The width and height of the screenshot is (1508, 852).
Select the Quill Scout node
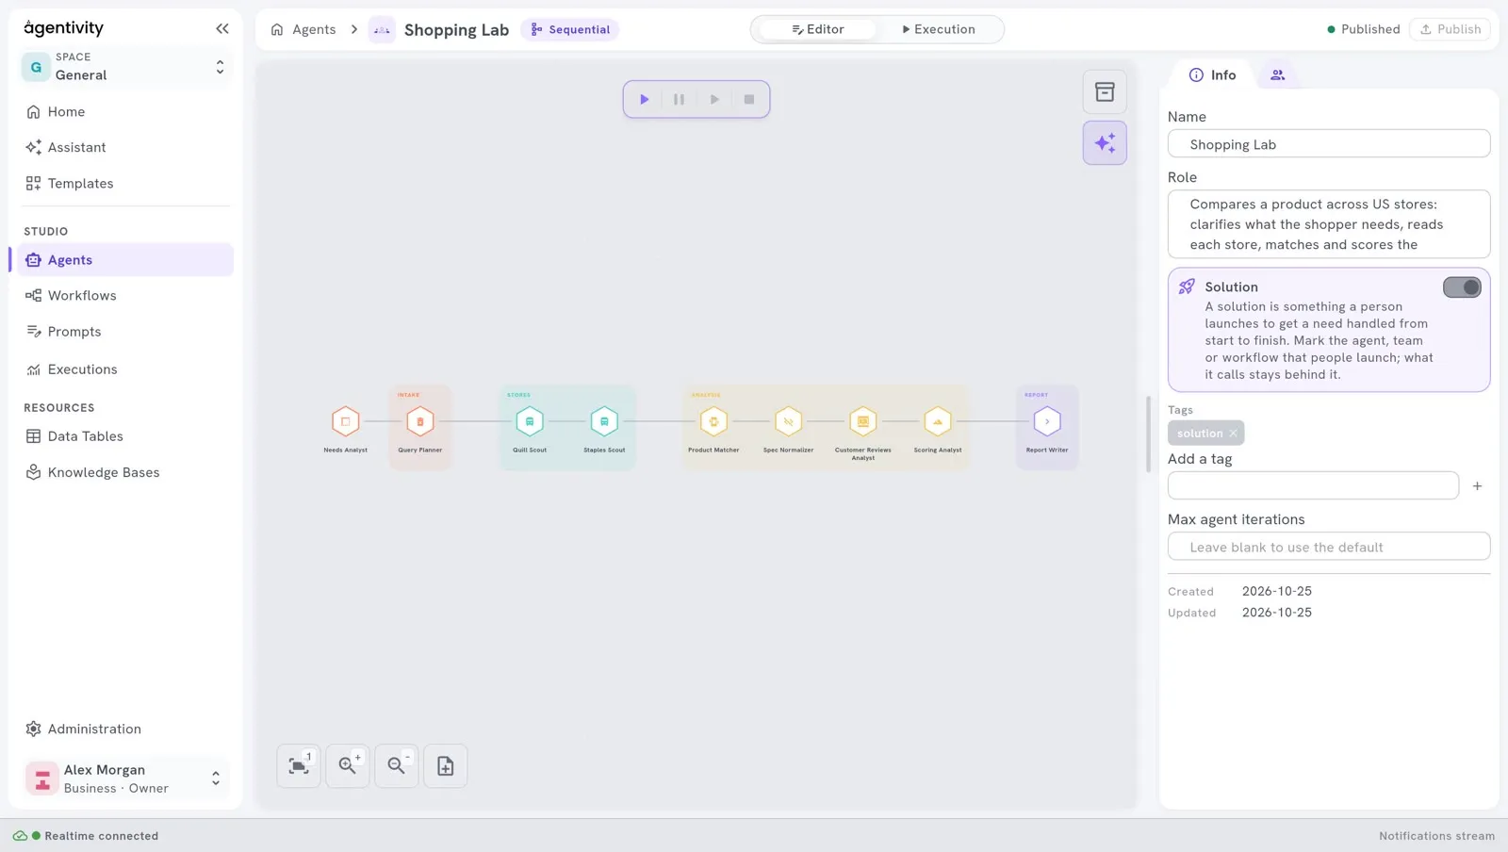point(530,421)
